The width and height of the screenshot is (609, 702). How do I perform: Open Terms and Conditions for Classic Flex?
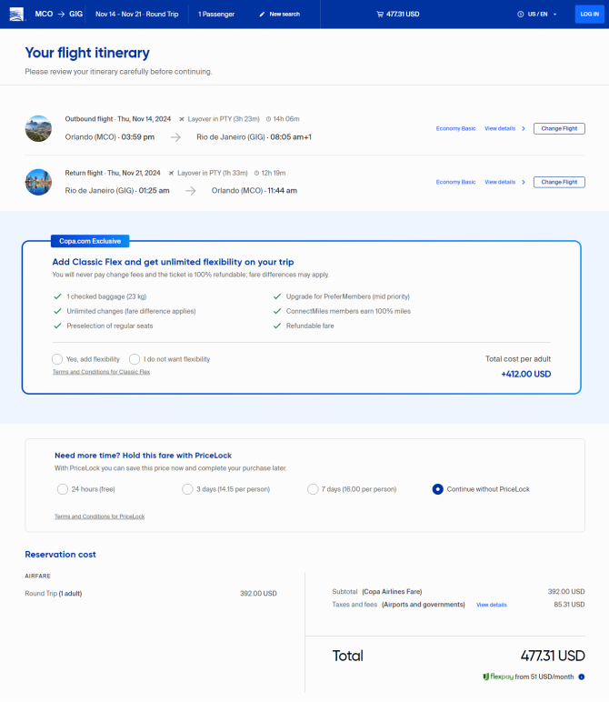(101, 372)
